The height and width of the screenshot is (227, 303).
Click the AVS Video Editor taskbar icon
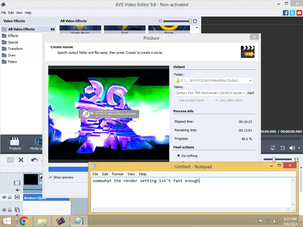tap(60, 221)
